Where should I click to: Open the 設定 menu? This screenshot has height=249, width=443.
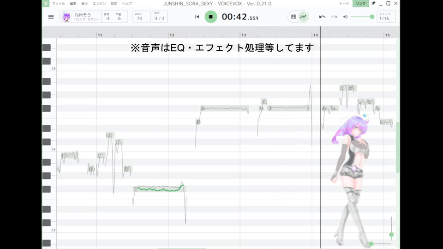pyautogui.click(x=114, y=3)
